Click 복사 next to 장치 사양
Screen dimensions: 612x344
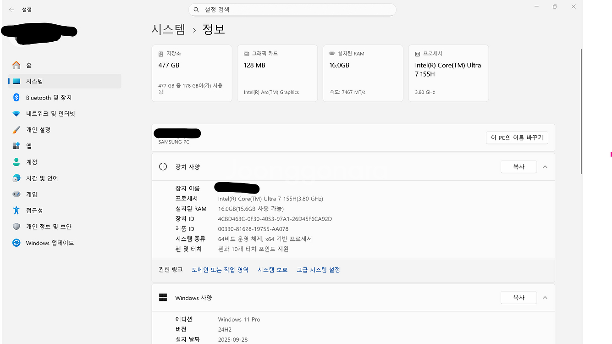point(518,166)
